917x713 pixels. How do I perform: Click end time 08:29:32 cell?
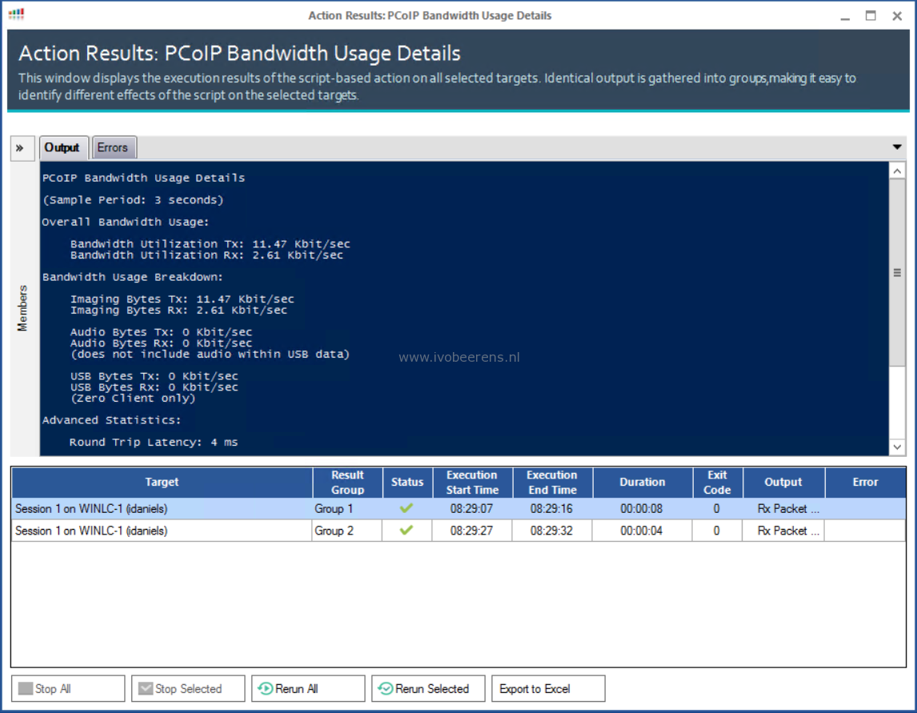(551, 531)
